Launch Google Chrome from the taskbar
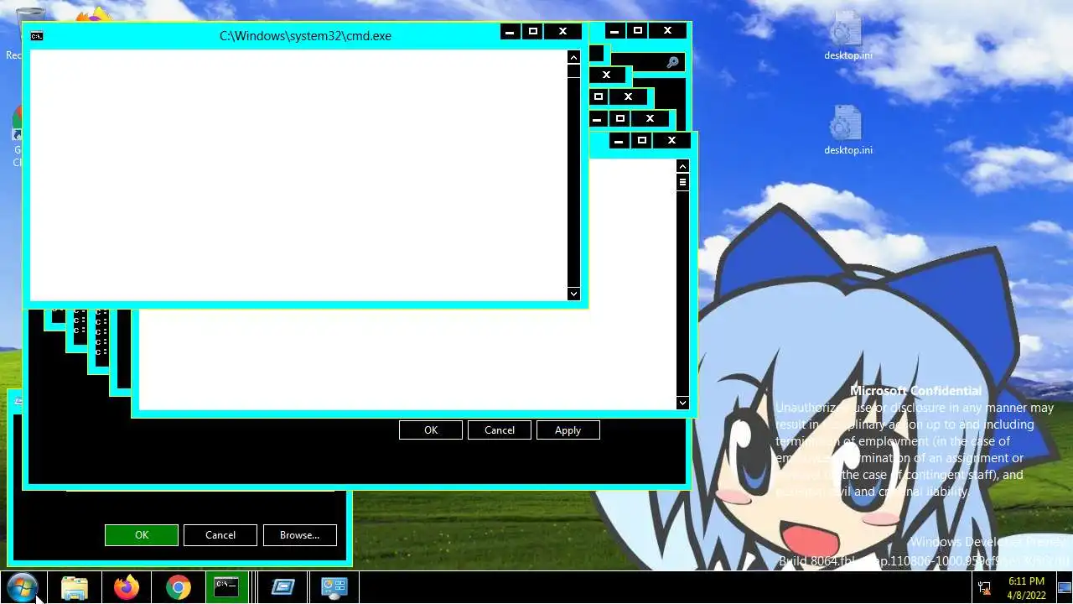The image size is (1073, 604). (x=179, y=587)
